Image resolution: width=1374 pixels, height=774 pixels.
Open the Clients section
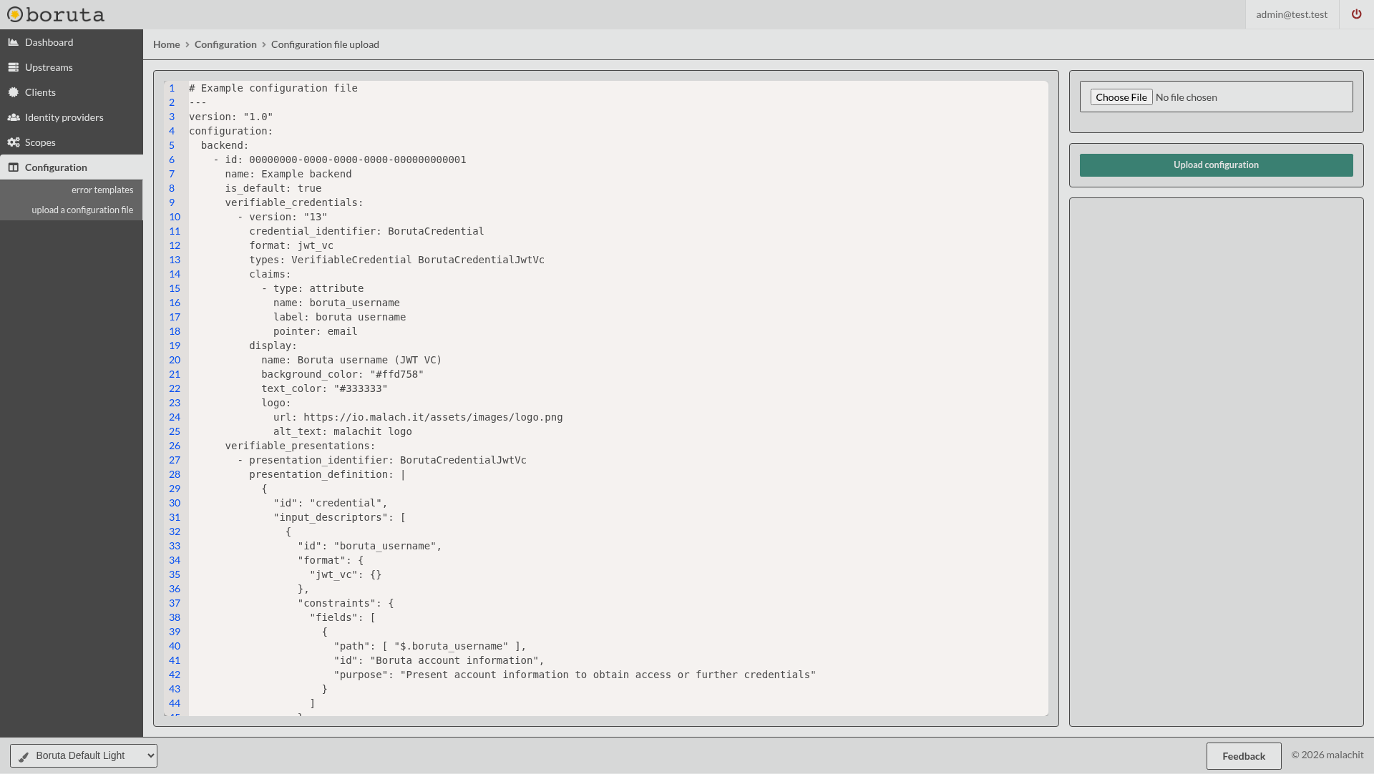click(72, 92)
